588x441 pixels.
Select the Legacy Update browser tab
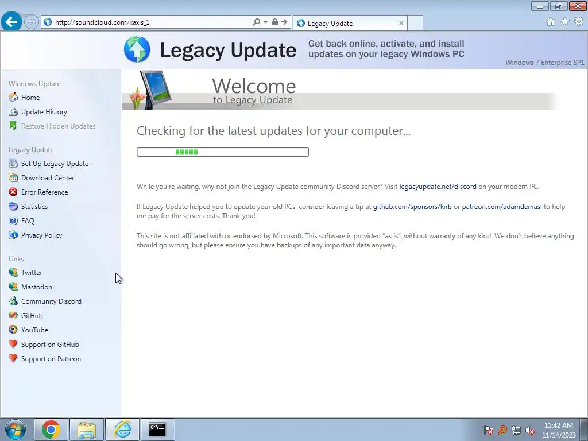click(x=350, y=23)
